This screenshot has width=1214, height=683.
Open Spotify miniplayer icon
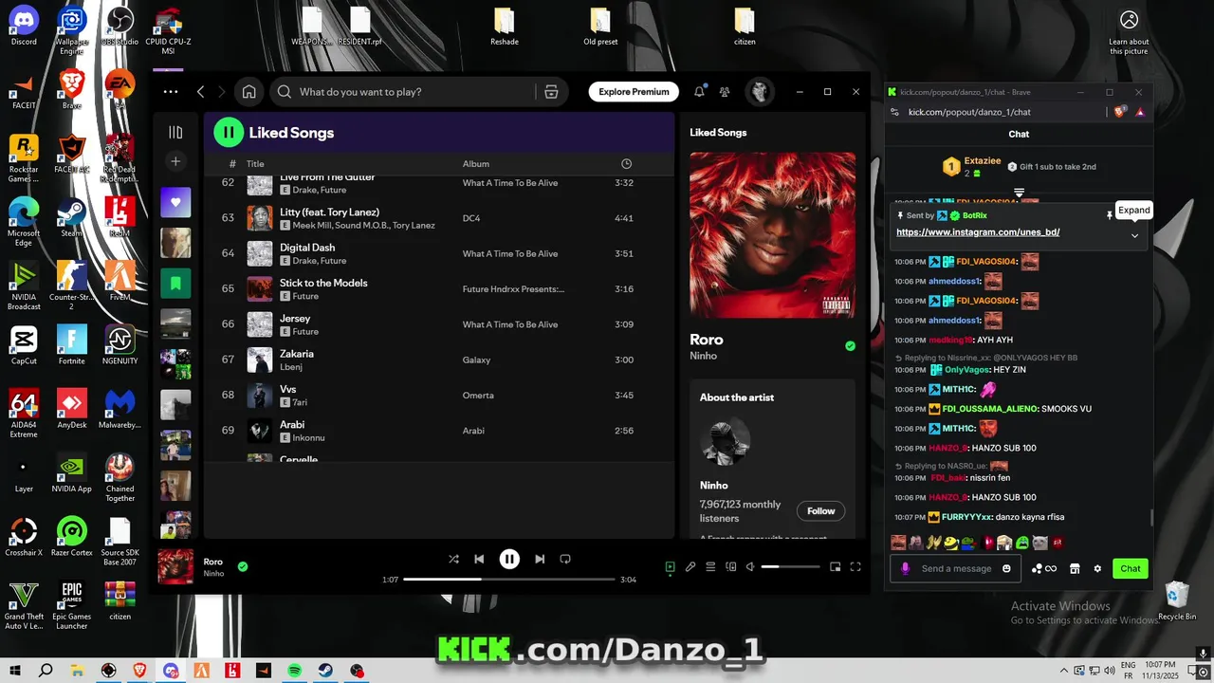pyautogui.click(x=835, y=567)
